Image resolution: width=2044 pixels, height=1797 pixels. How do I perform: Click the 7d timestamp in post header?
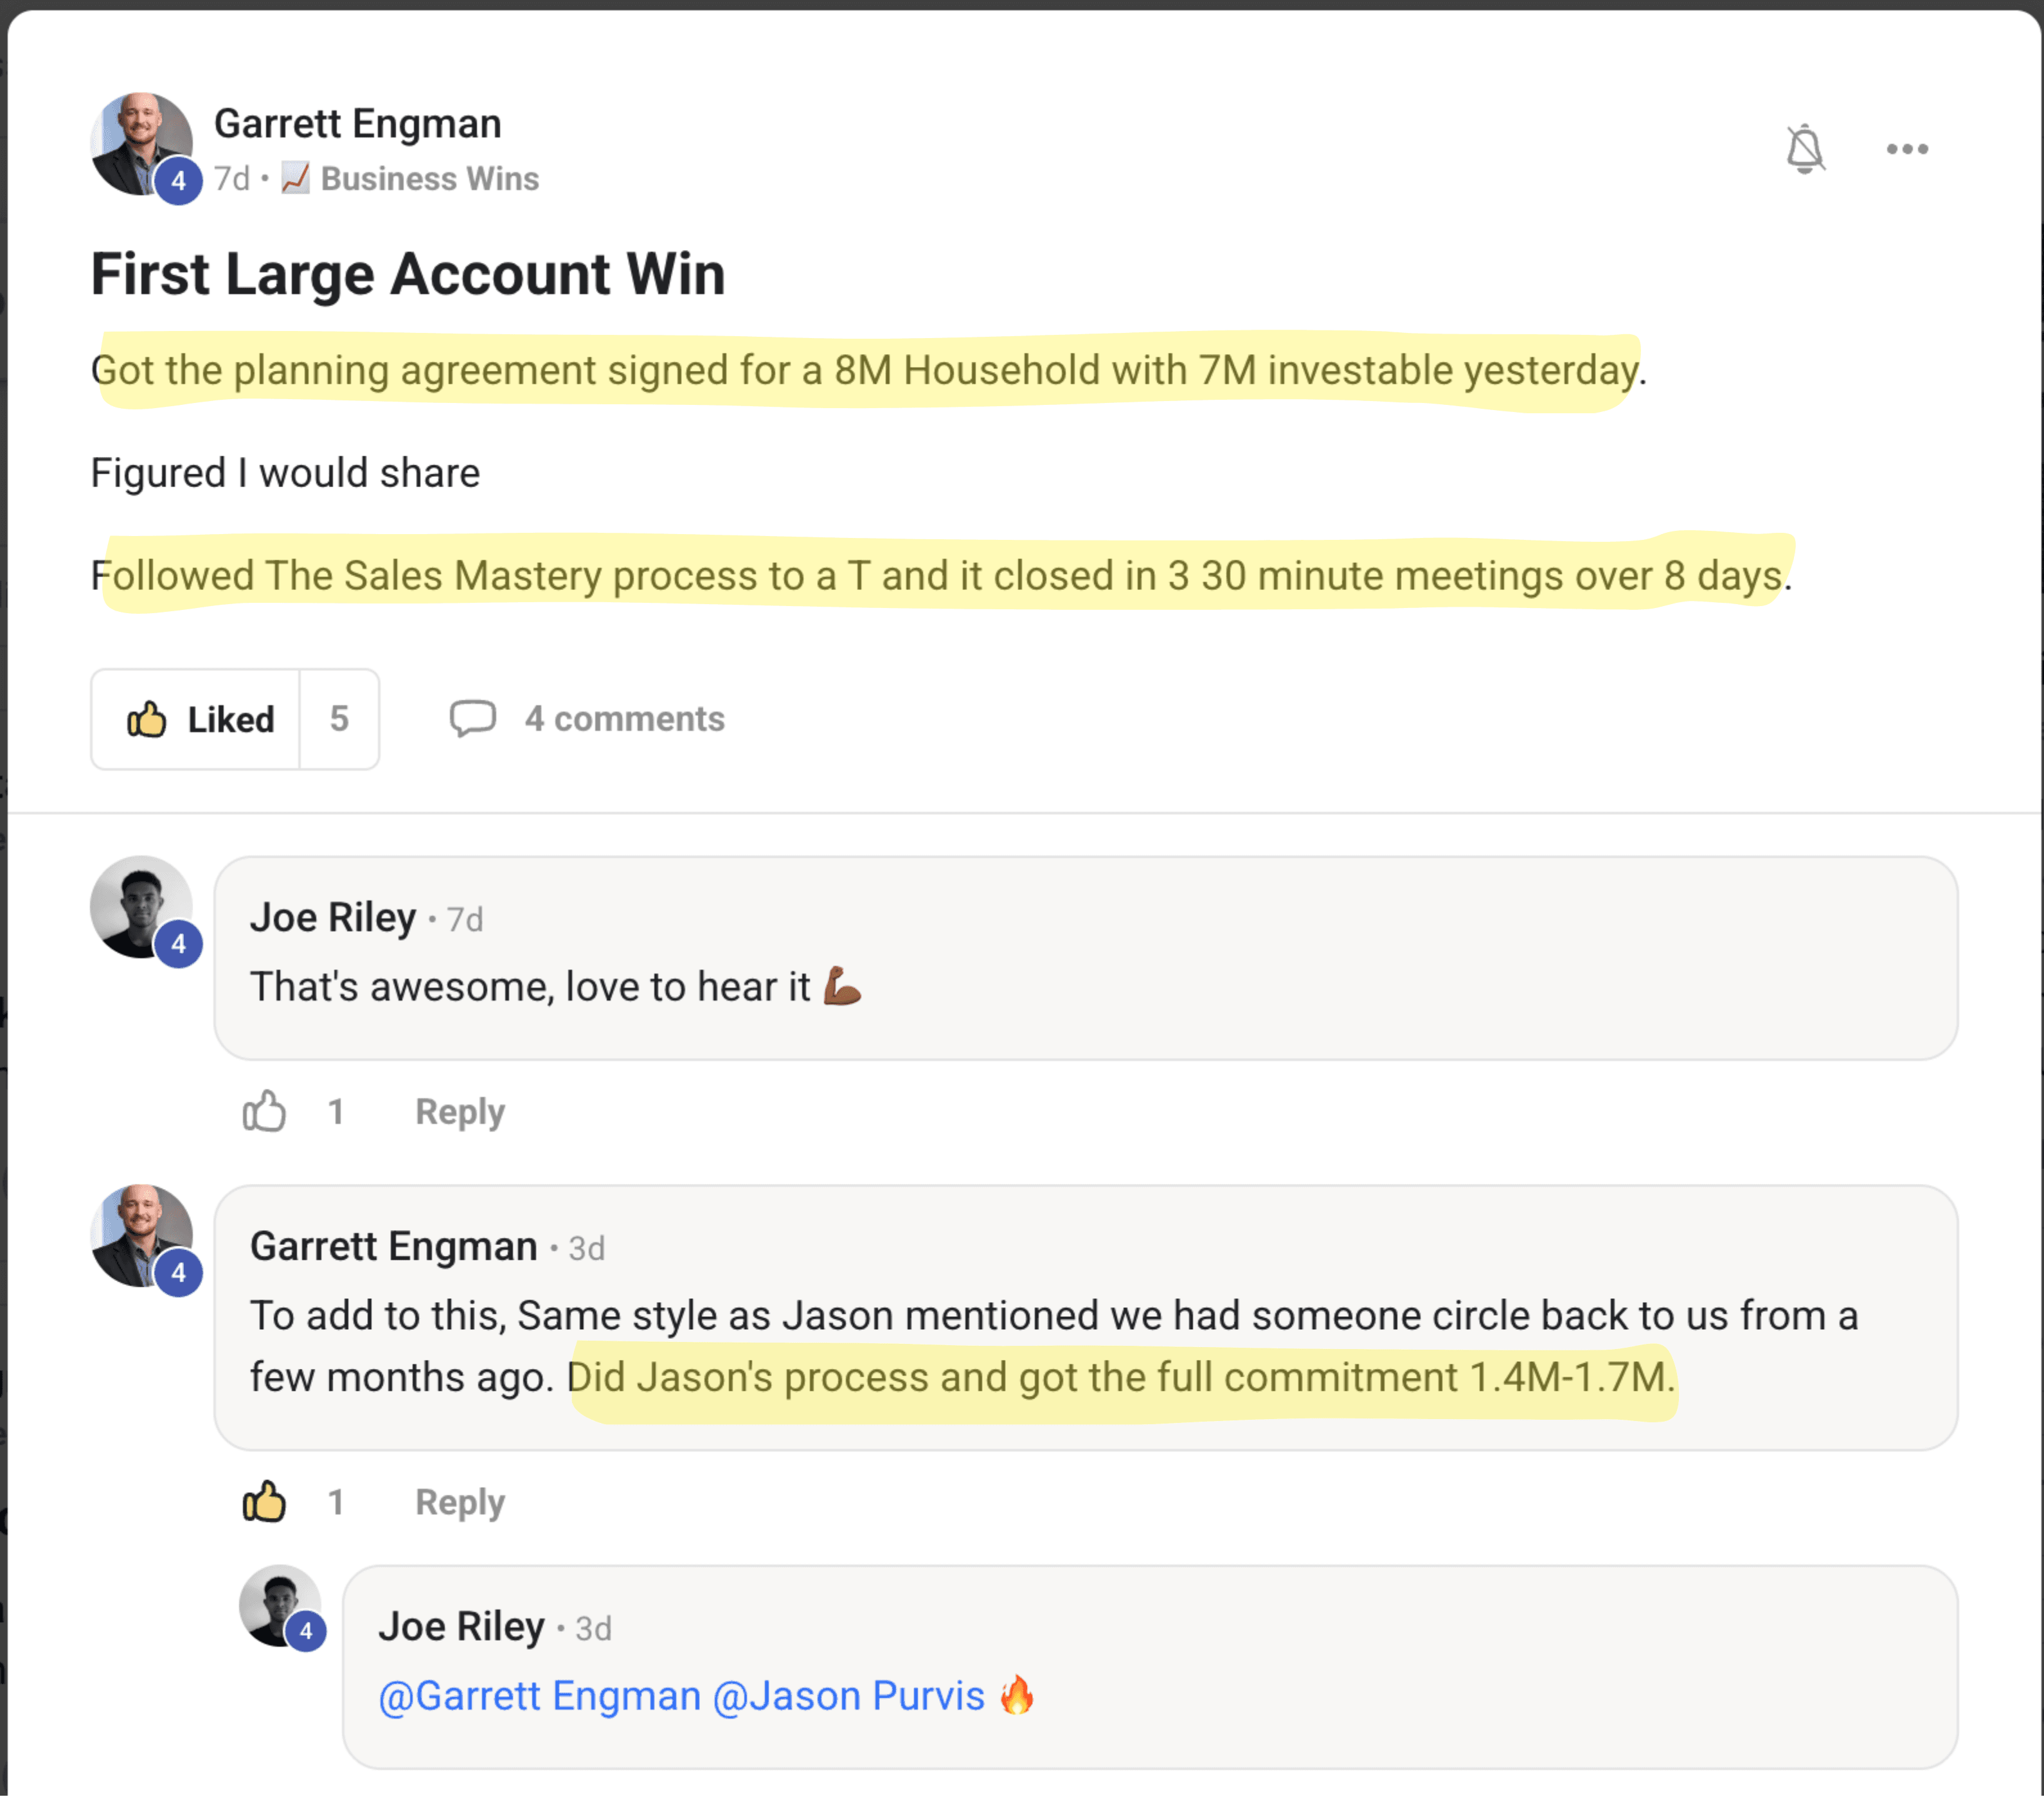tap(231, 178)
